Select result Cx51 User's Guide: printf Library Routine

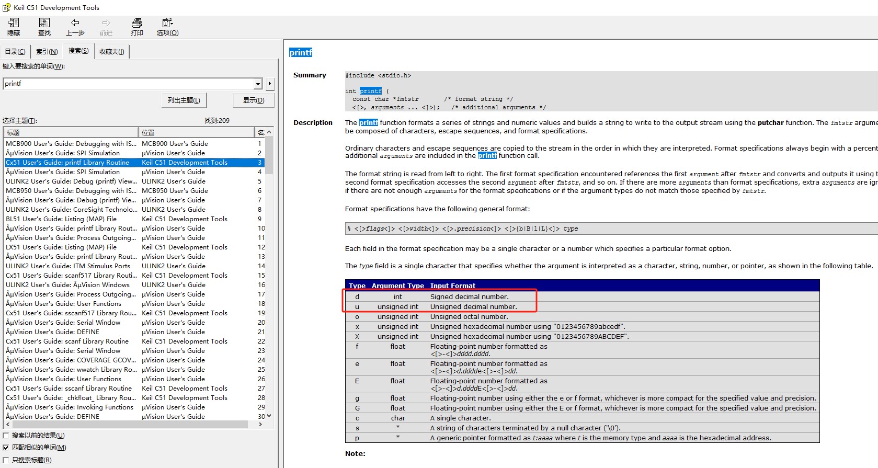coord(134,163)
